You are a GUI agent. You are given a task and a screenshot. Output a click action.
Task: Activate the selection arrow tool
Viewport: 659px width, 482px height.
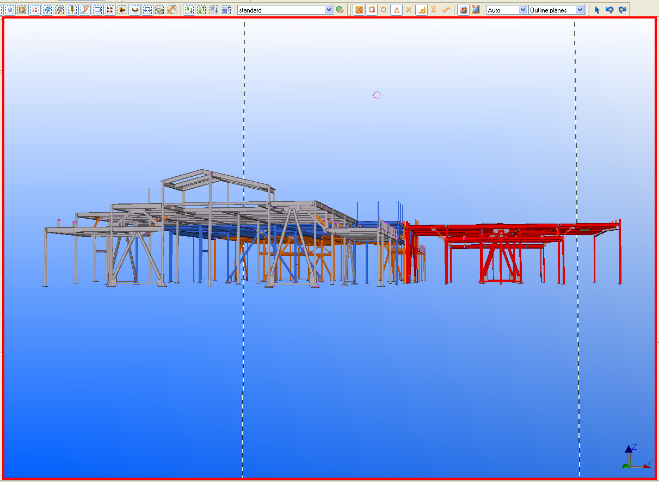pos(596,9)
